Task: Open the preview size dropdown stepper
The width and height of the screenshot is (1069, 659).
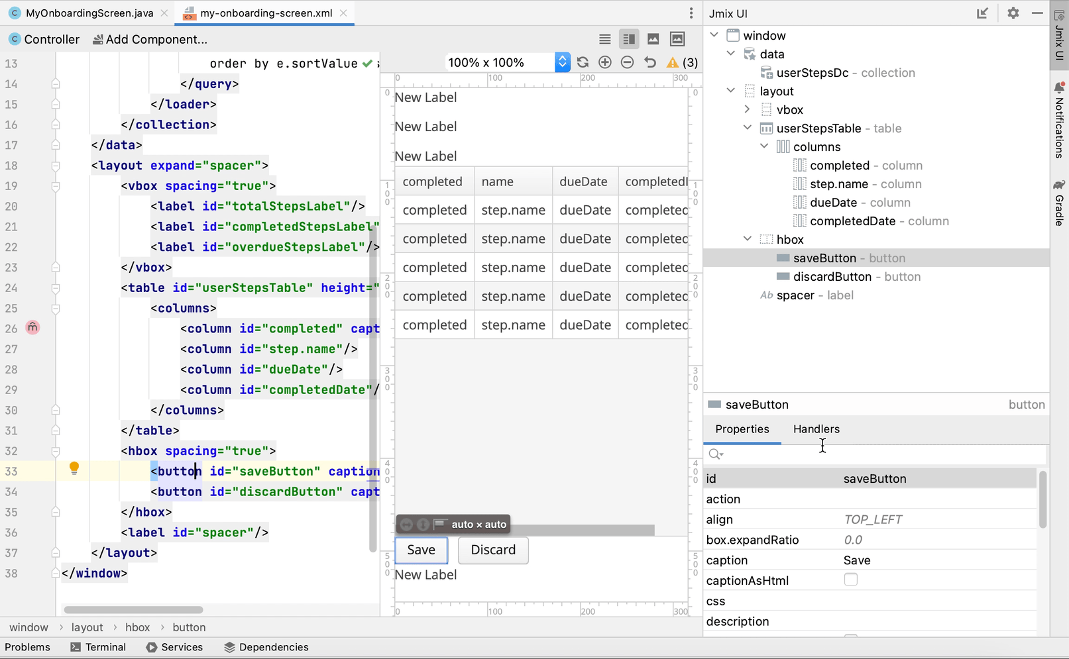Action: click(x=562, y=62)
